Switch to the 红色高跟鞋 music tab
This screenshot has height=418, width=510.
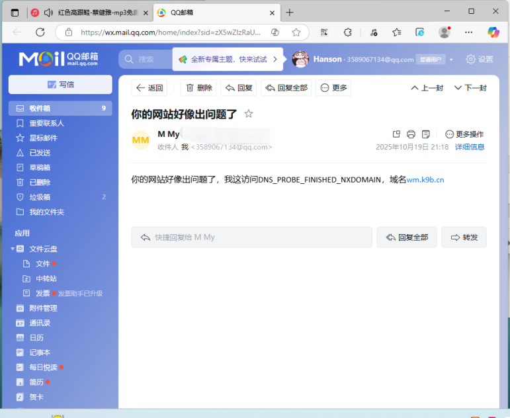(x=98, y=13)
